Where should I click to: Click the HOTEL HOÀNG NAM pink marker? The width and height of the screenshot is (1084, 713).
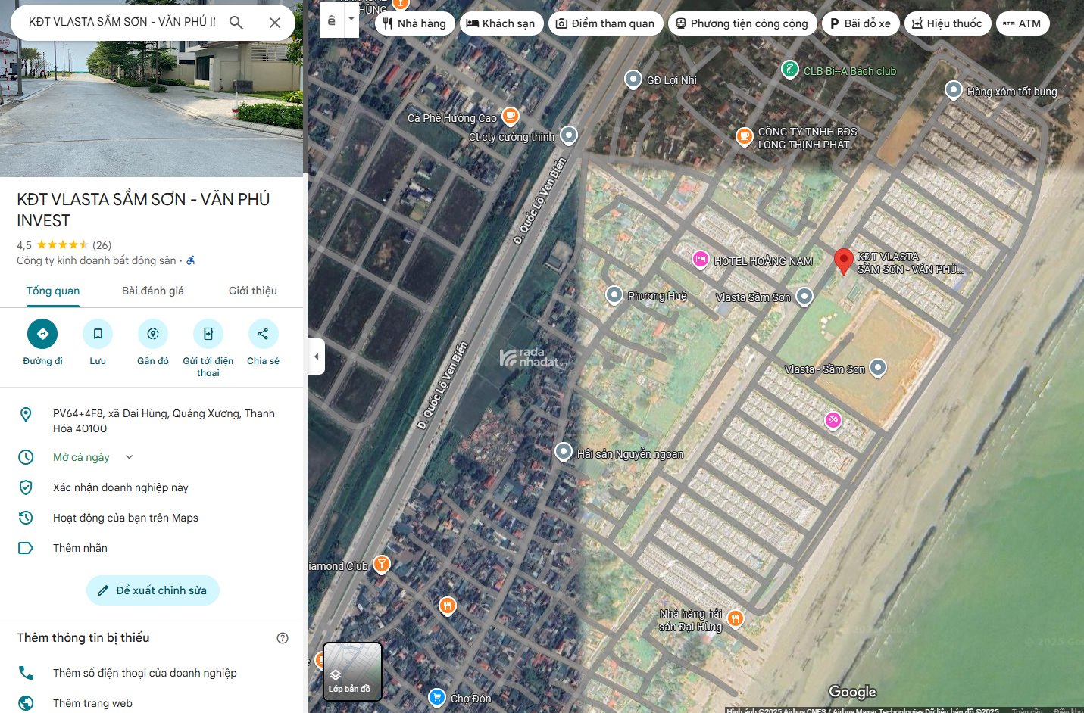[x=701, y=259]
